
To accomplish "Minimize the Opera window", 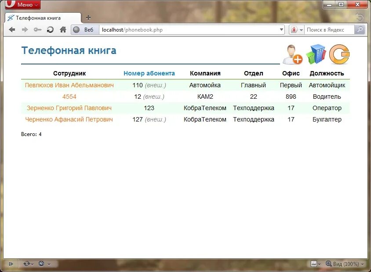I will (x=329, y=4).
